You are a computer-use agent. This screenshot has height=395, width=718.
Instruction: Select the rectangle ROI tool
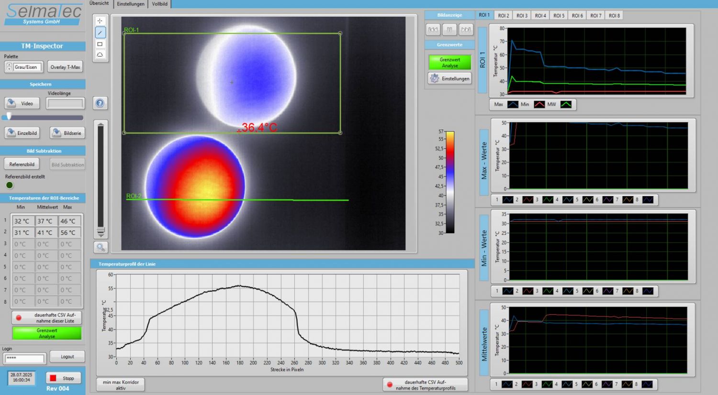point(100,44)
